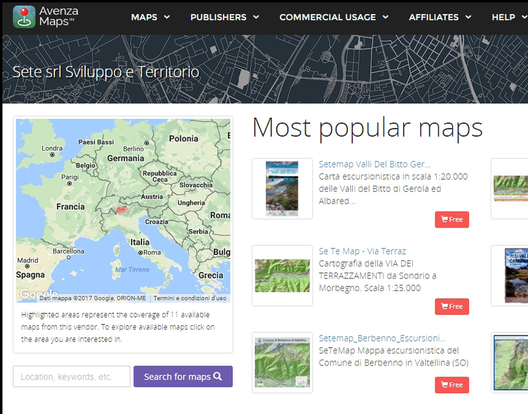Click the Parigi city marker on map
The height and width of the screenshot is (414, 528).
pos(69,184)
